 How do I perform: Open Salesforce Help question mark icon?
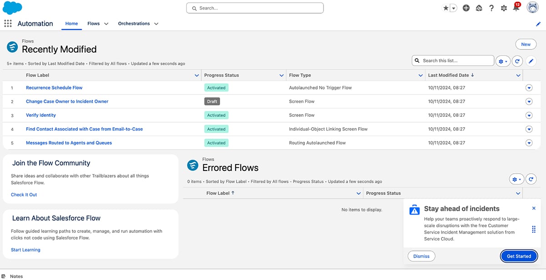[x=491, y=8]
